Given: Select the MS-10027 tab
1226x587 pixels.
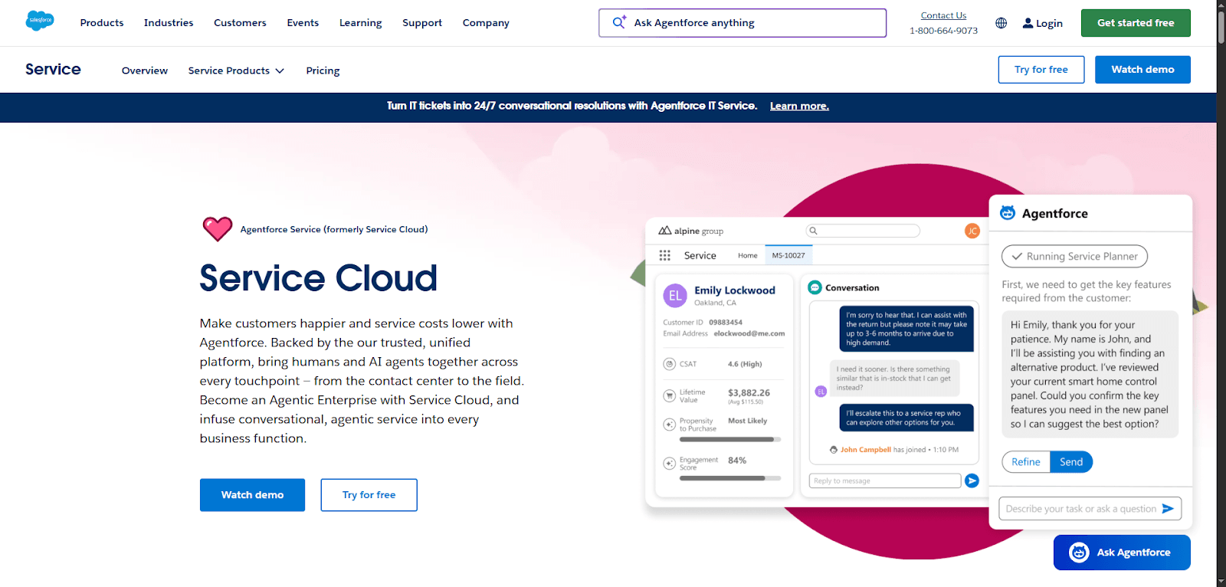Looking at the screenshot, I should click(788, 255).
